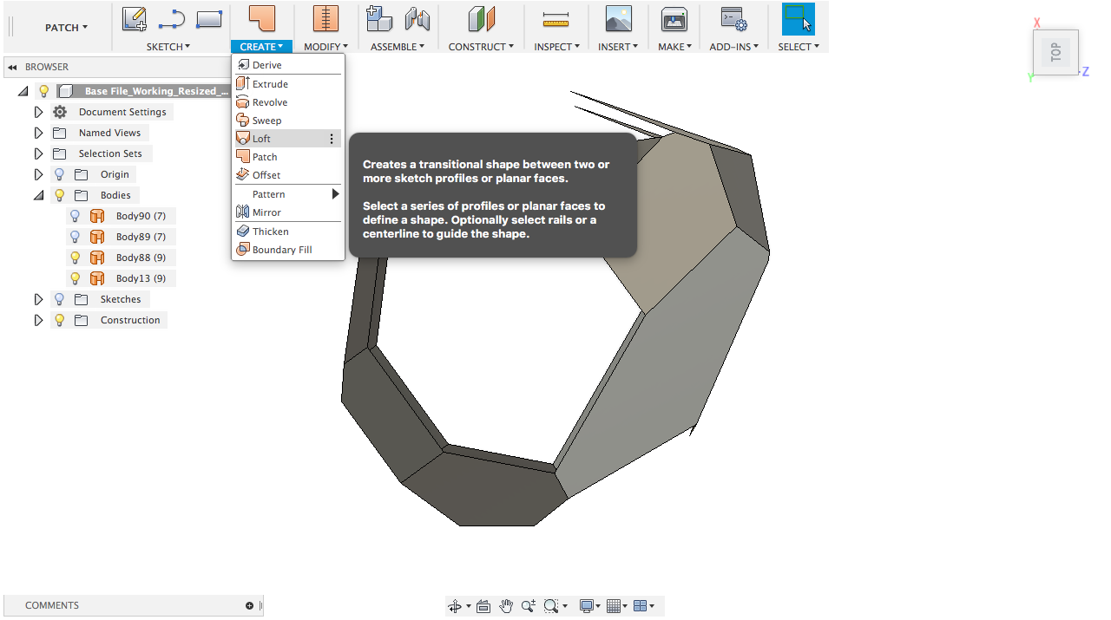
Task: Open Display Settings monitor icon
Action: click(588, 606)
